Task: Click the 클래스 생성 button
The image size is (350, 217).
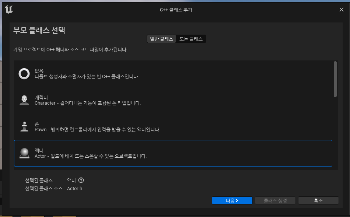Action: pyautogui.click(x=275, y=200)
